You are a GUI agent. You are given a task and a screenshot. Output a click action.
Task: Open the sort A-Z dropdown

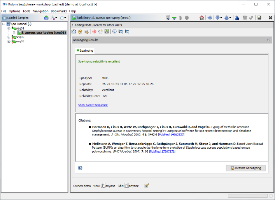coord(54,18)
